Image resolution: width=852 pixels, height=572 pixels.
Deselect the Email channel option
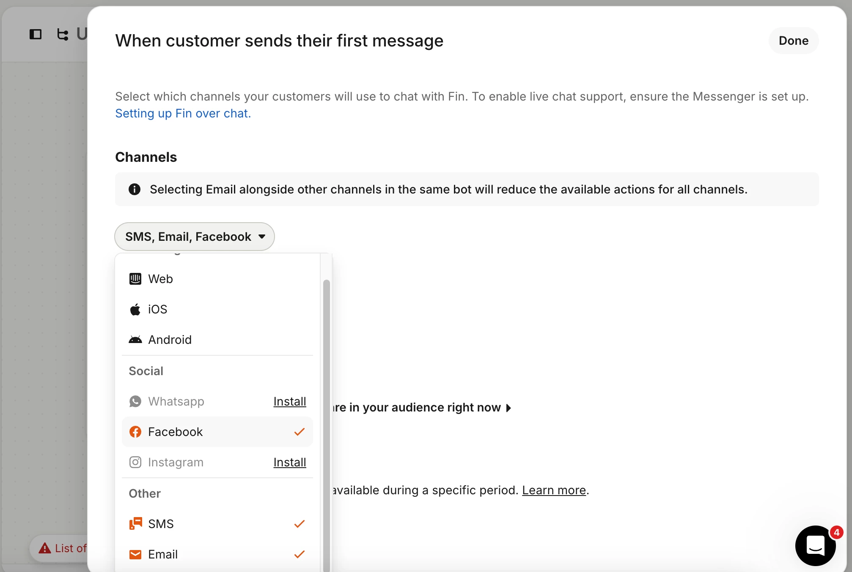point(217,554)
